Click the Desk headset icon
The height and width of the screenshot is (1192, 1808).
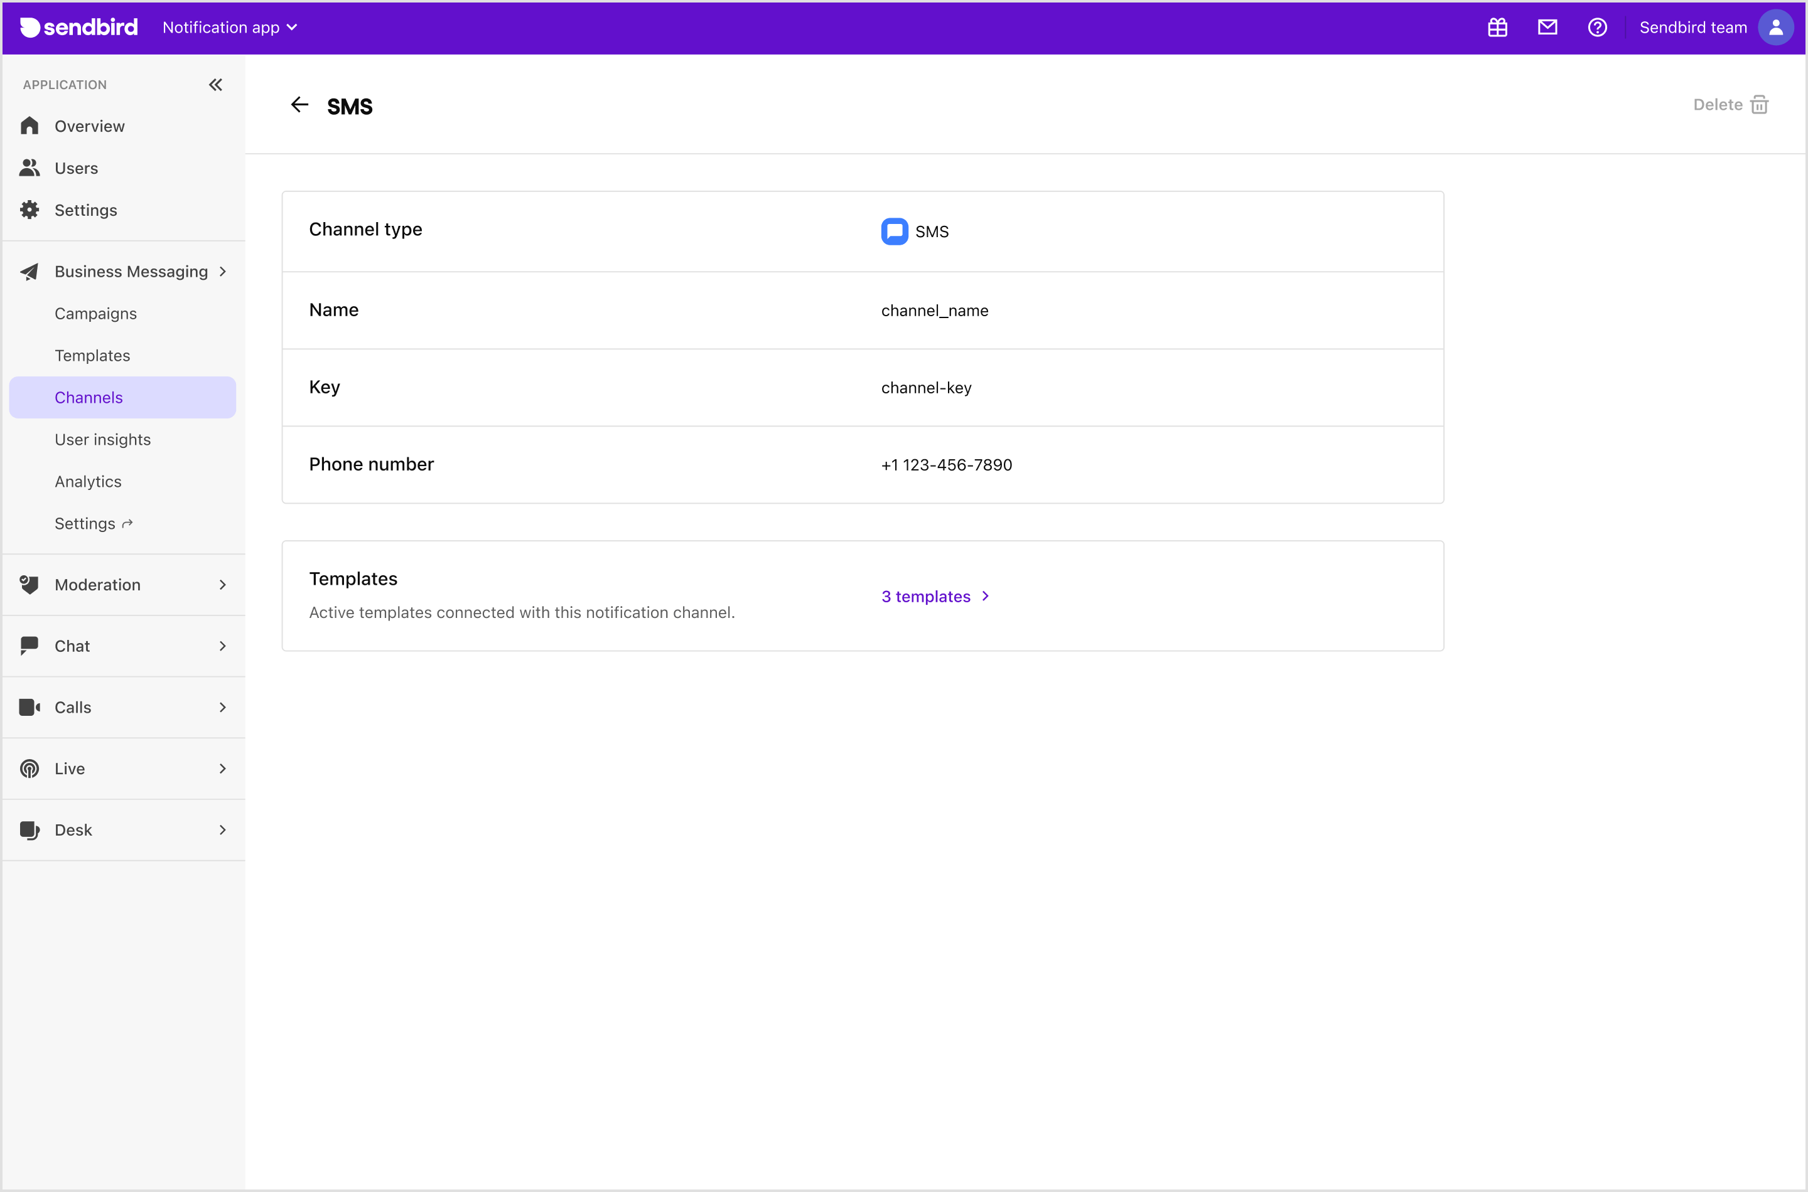(30, 829)
